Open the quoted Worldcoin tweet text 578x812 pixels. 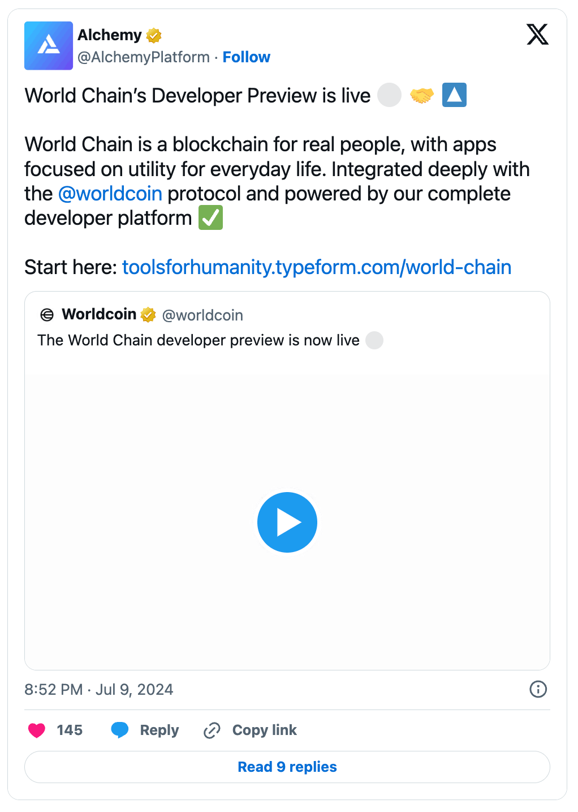pyautogui.click(x=198, y=340)
